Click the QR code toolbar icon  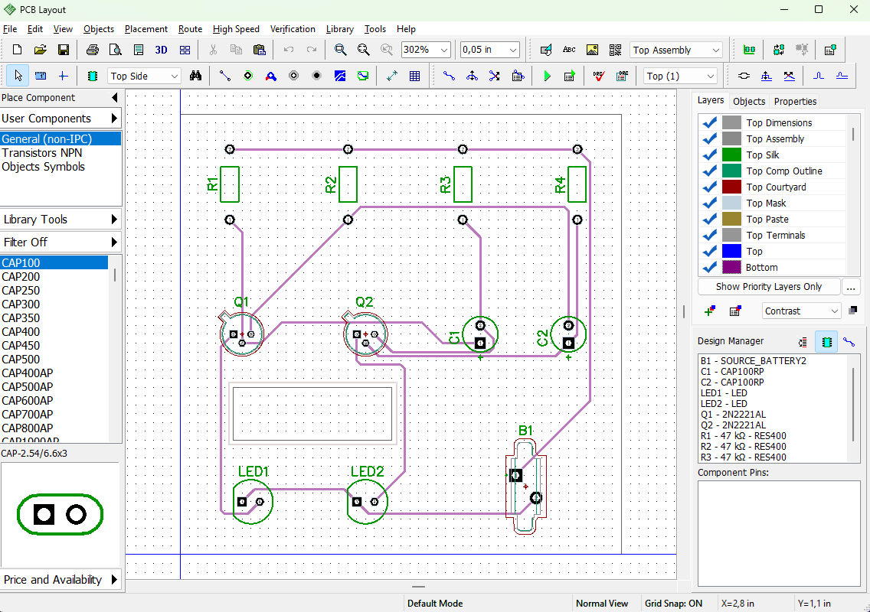tap(615, 50)
